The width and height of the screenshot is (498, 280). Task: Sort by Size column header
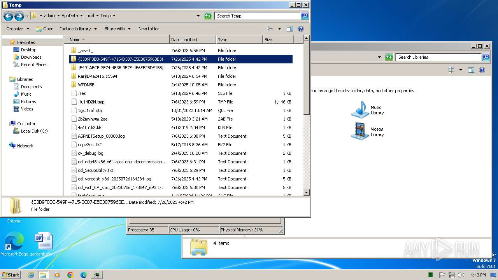278,40
